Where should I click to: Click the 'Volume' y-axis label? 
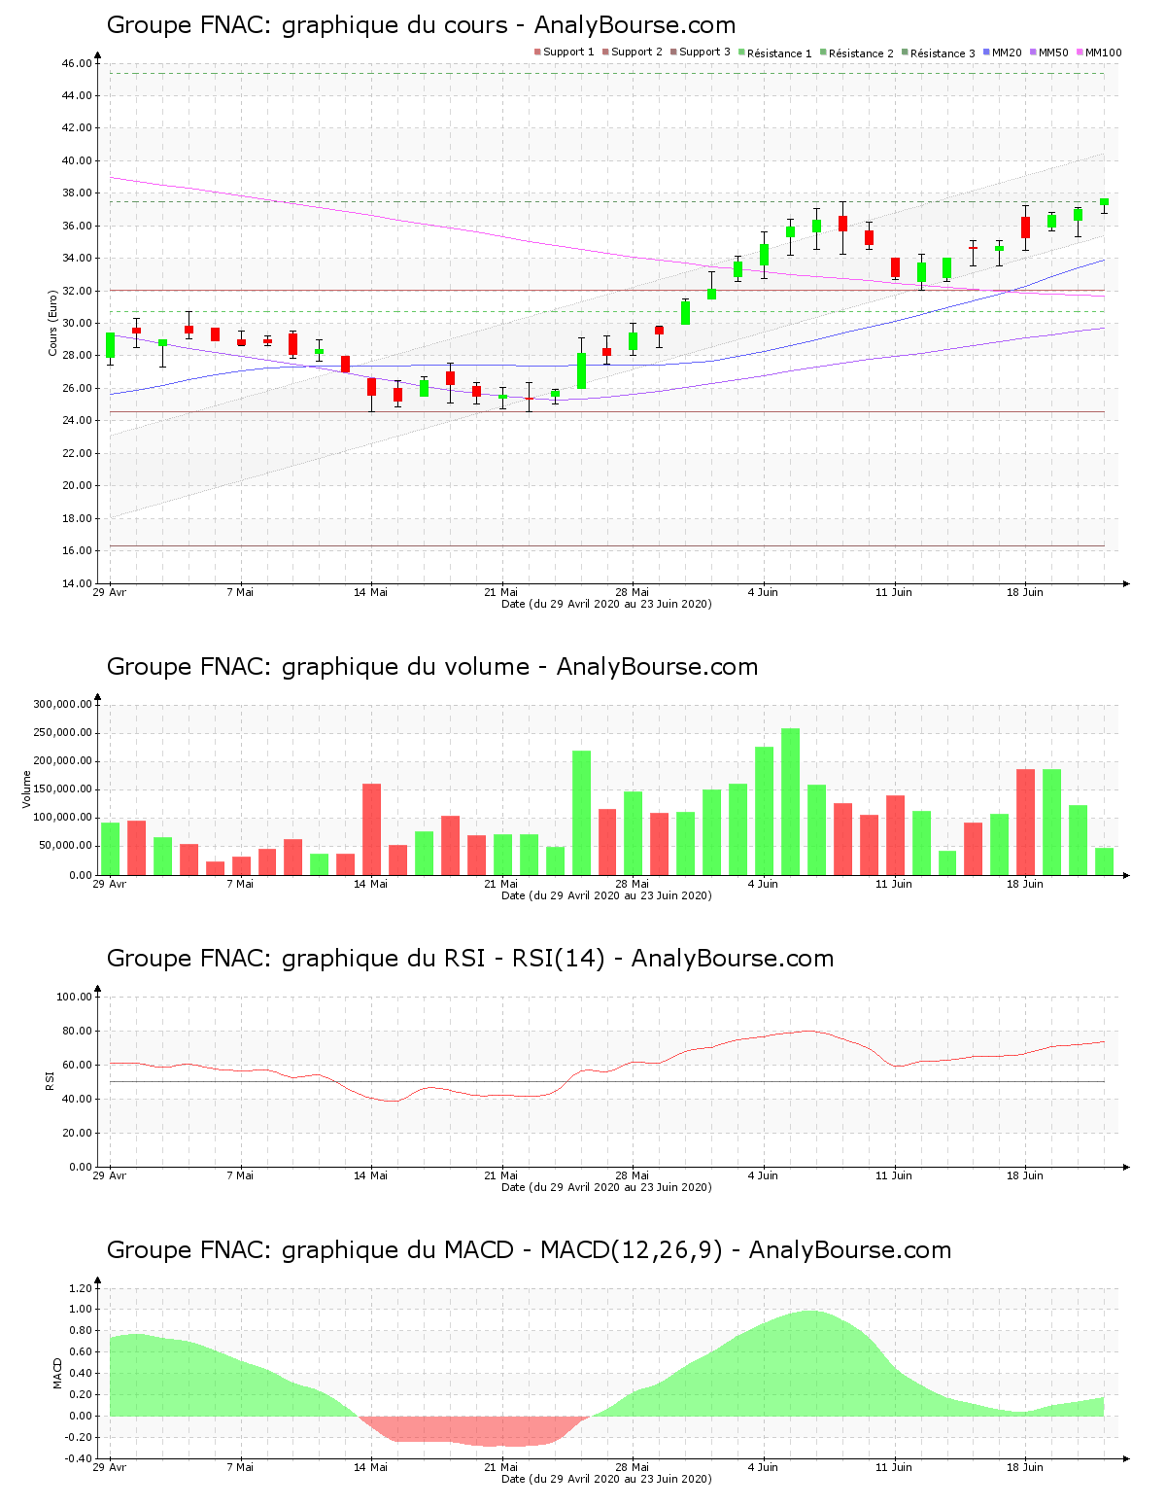[x=27, y=789]
